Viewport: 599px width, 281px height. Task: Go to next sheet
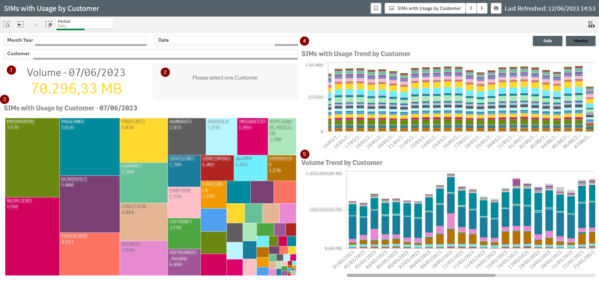[x=482, y=8]
